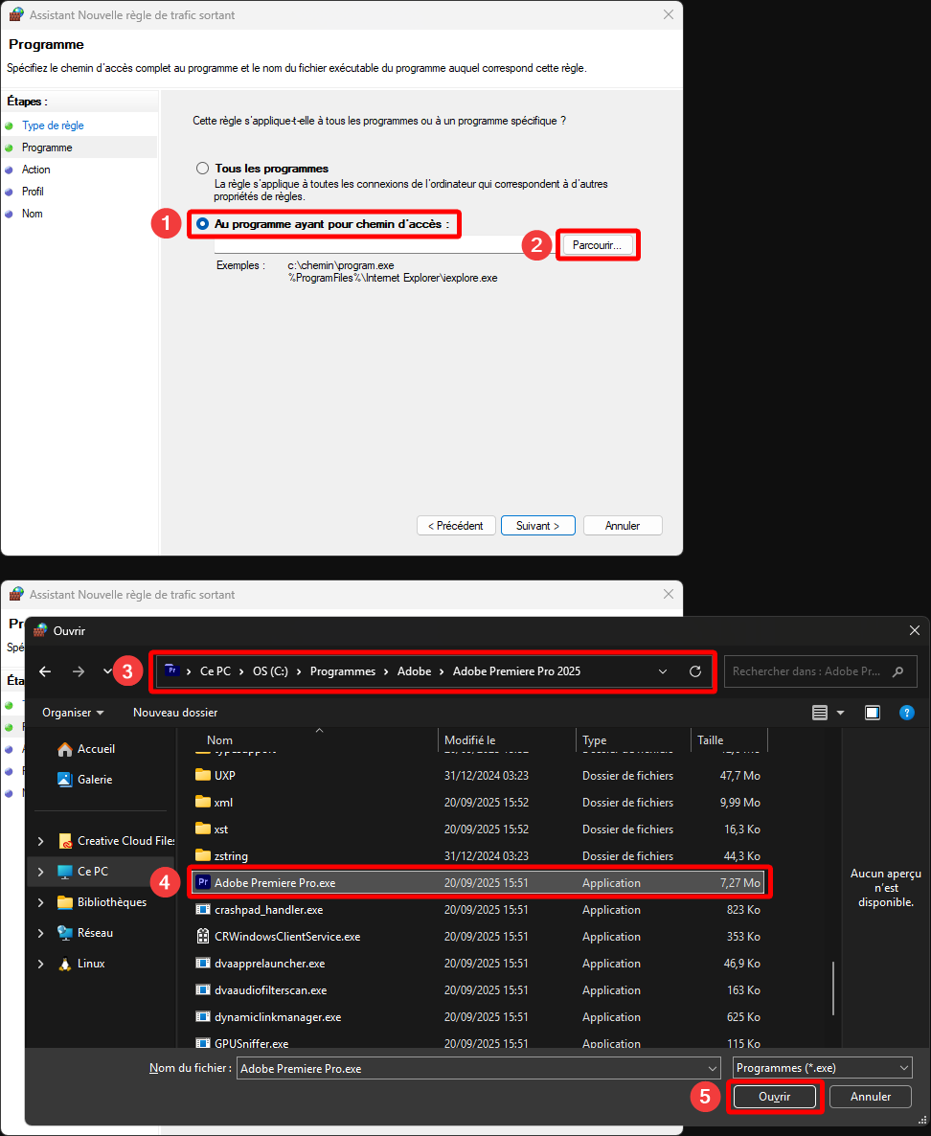Open the Organiser dropdown menu
The height and width of the screenshot is (1136, 931).
point(73,713)
